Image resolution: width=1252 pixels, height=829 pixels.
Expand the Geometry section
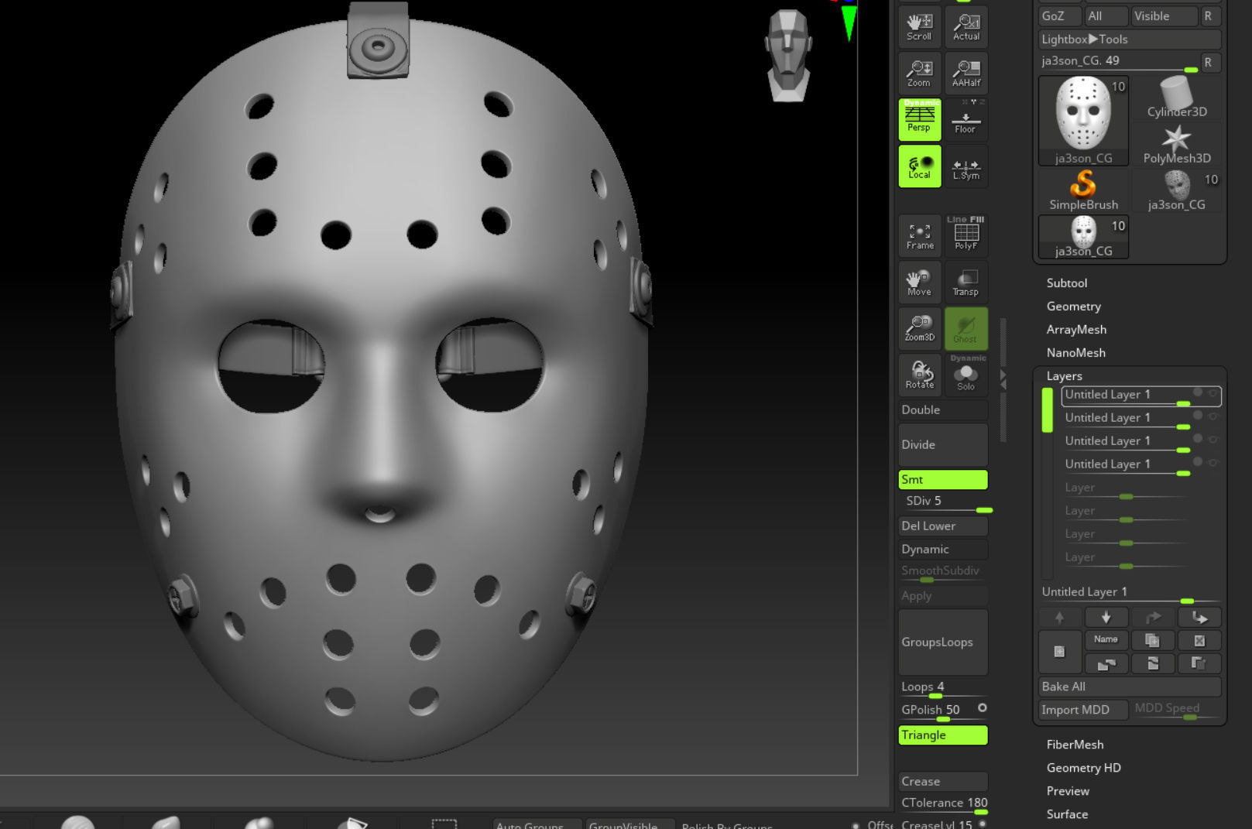(x=1073, y=307)
